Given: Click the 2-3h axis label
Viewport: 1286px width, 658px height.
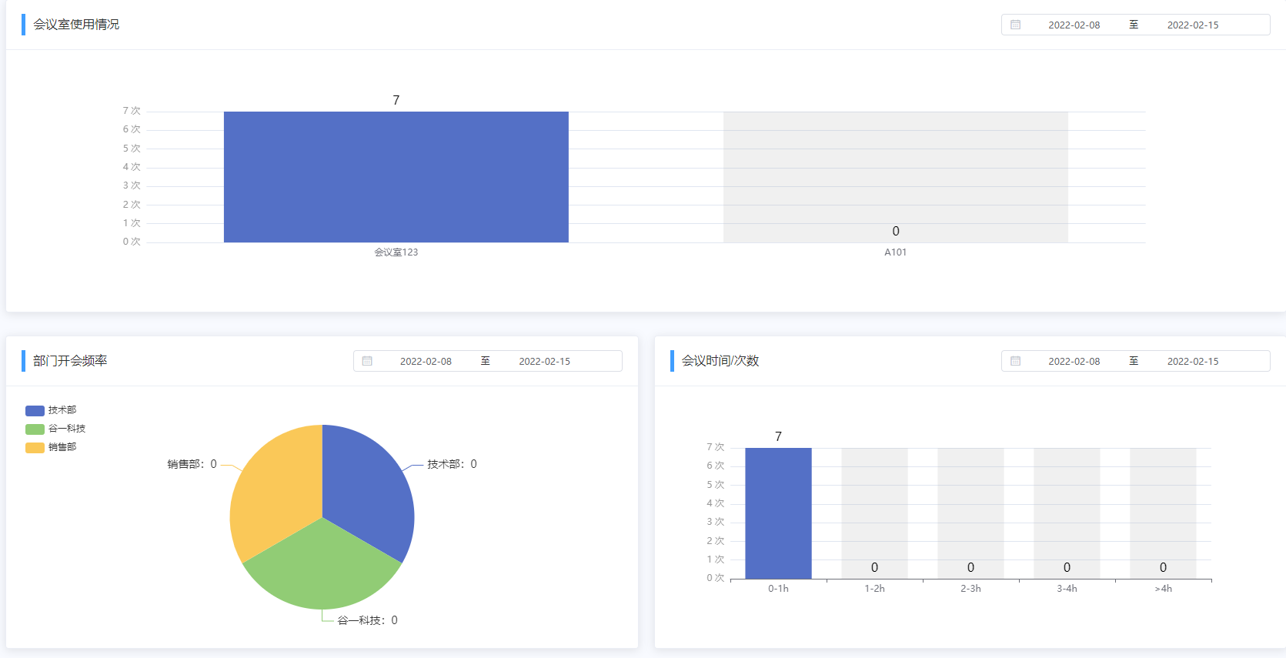Looking at the screenshot, I should coord(970,589).
